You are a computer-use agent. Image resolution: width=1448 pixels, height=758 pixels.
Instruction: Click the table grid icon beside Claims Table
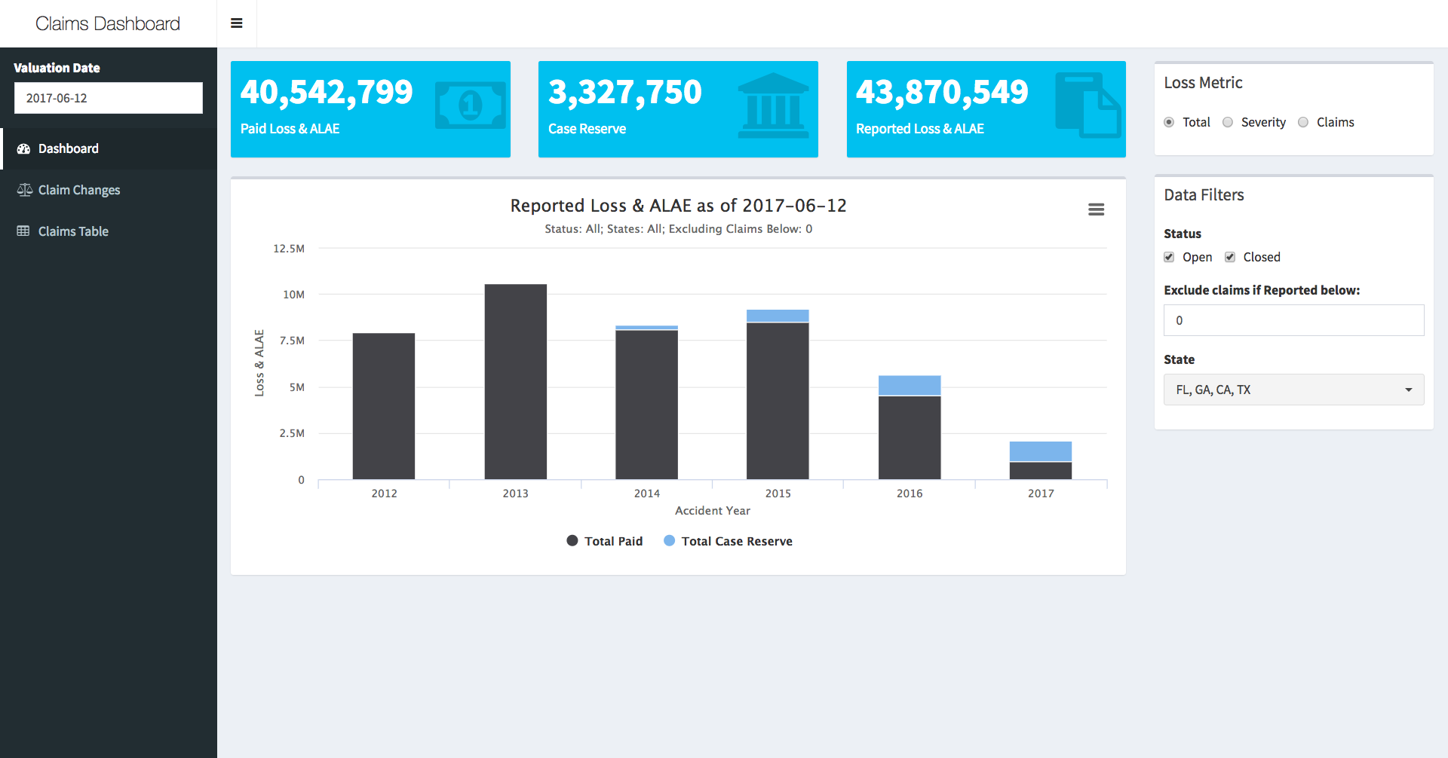[x=23, y=231]
